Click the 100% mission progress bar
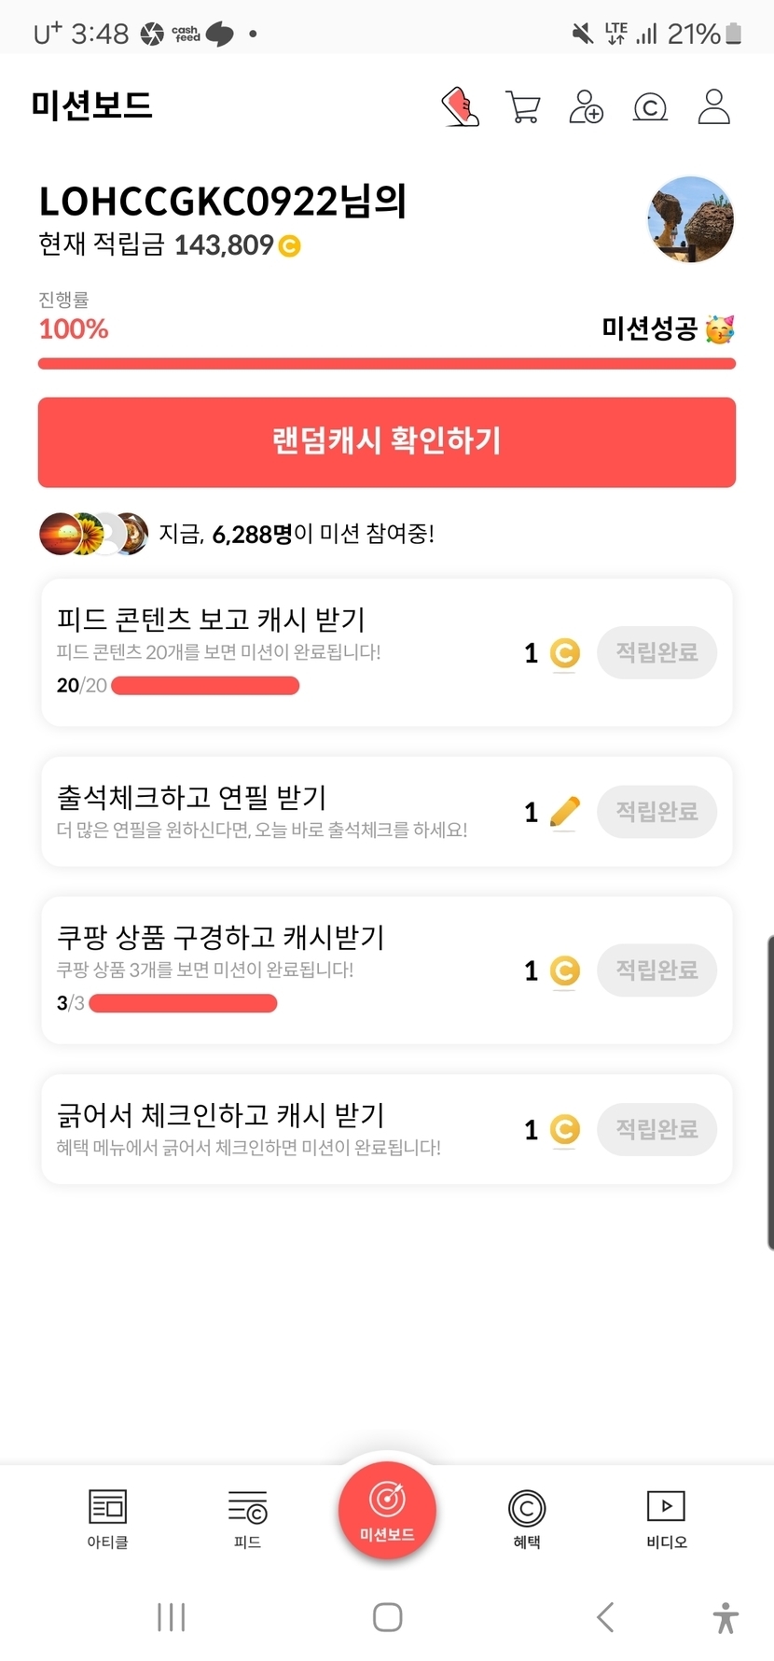This screenshot has width=774, height=1661. tap(387, 363)
